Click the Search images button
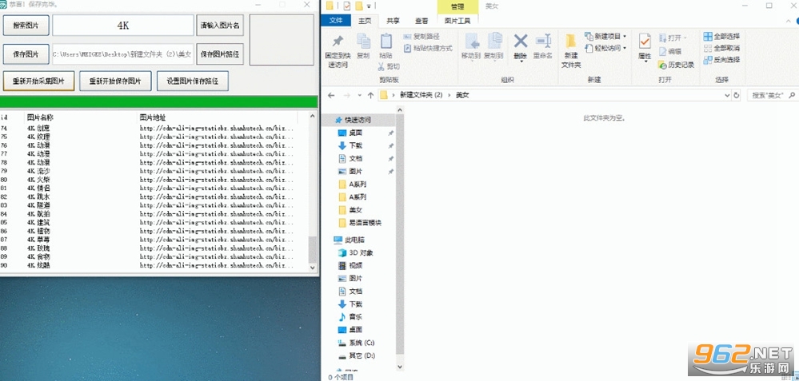The image size is (799, 381). pos(26,26)
